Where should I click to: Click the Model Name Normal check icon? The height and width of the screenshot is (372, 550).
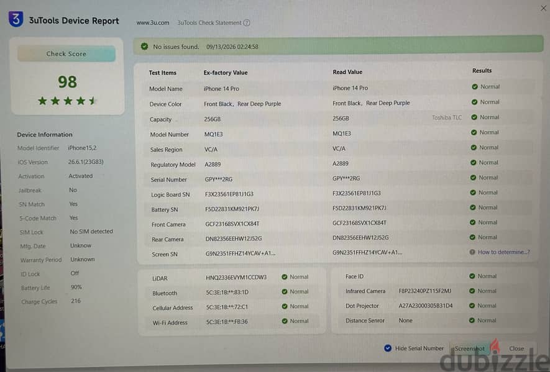475,86
